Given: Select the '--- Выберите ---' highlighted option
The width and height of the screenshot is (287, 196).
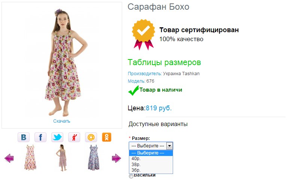Looking at the screenshot, I should click(x=151, y=153).
